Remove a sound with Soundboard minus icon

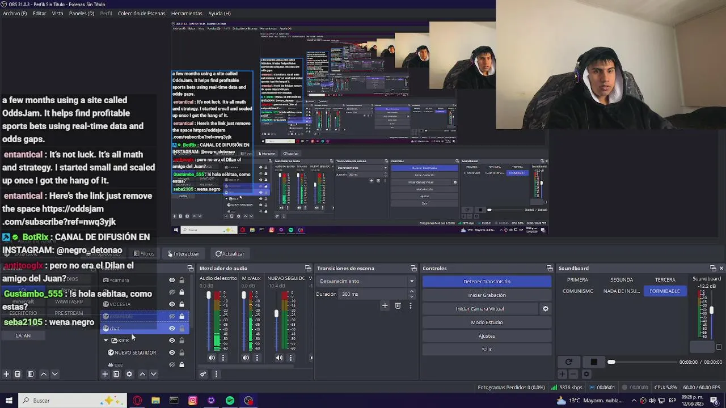point(573,374)
